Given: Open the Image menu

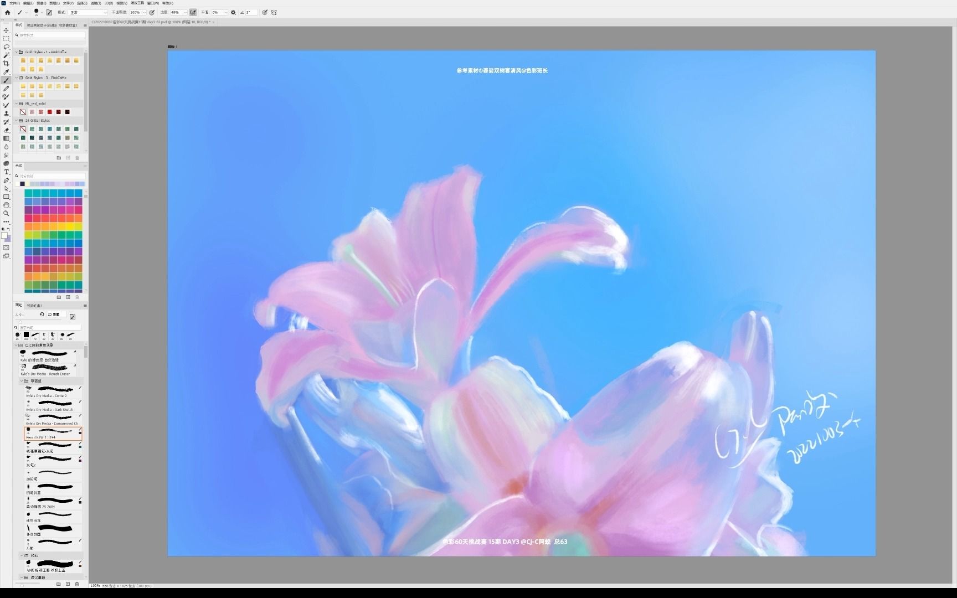Looking at the screenshot, I should coord(42,3).
